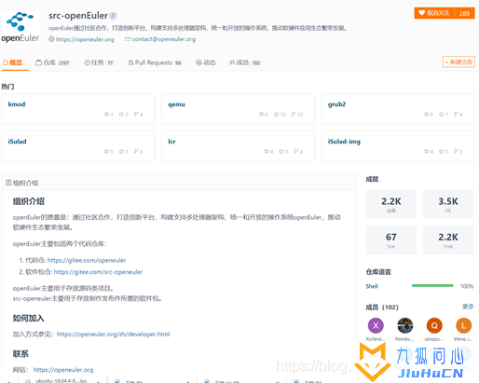
Task: Click the Shell 100% language bar
Action: pos(432,285)
